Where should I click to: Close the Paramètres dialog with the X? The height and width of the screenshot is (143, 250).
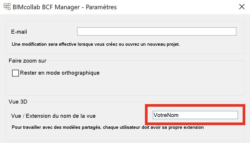(x=242, y=7)
